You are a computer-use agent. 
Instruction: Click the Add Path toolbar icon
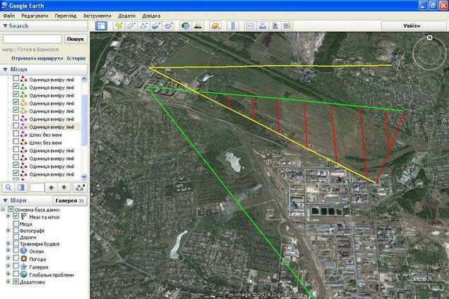click(143, 26)
